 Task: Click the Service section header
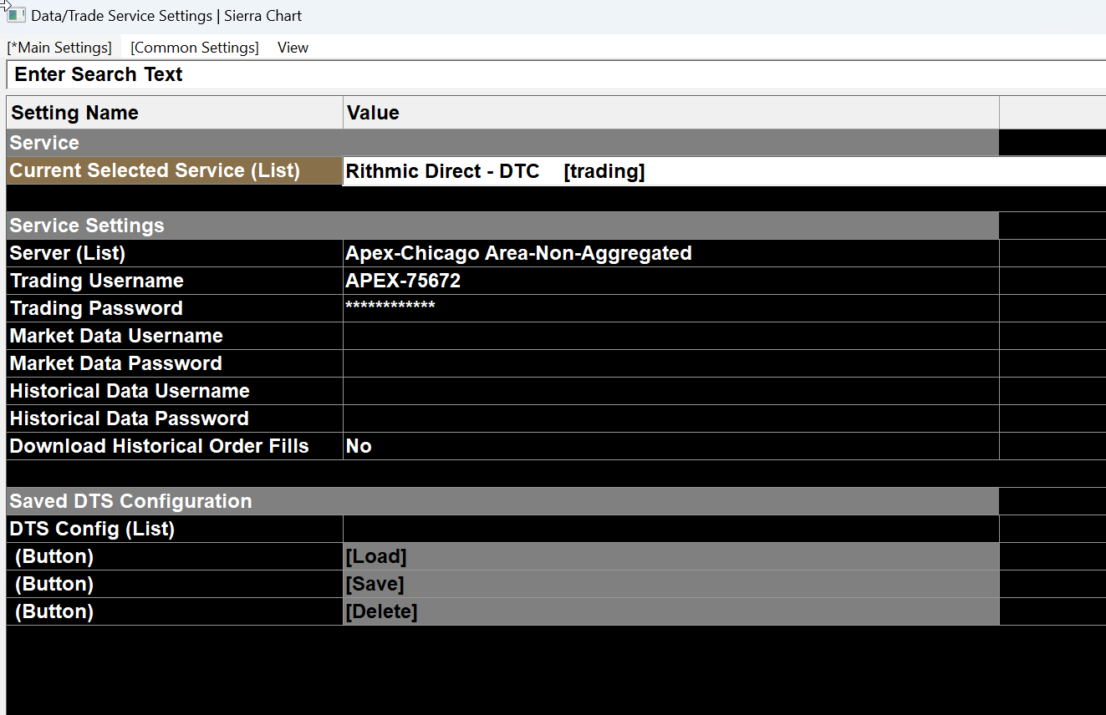pos(502,143)
